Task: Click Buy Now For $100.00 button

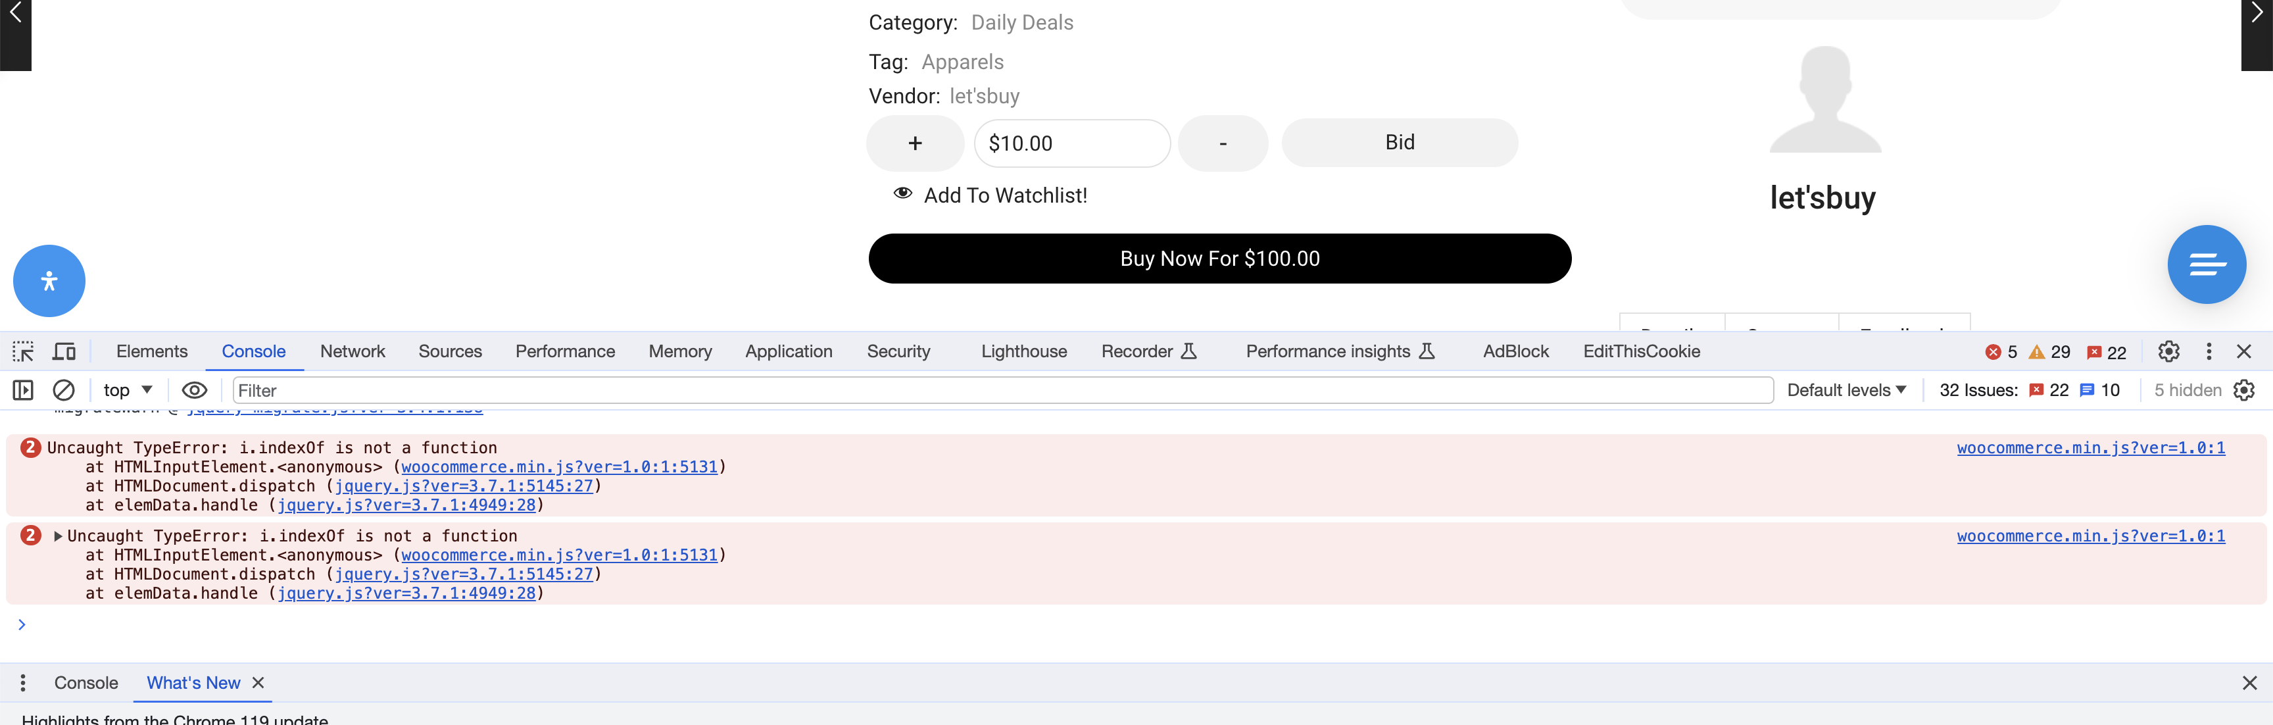Action: 1219,259
